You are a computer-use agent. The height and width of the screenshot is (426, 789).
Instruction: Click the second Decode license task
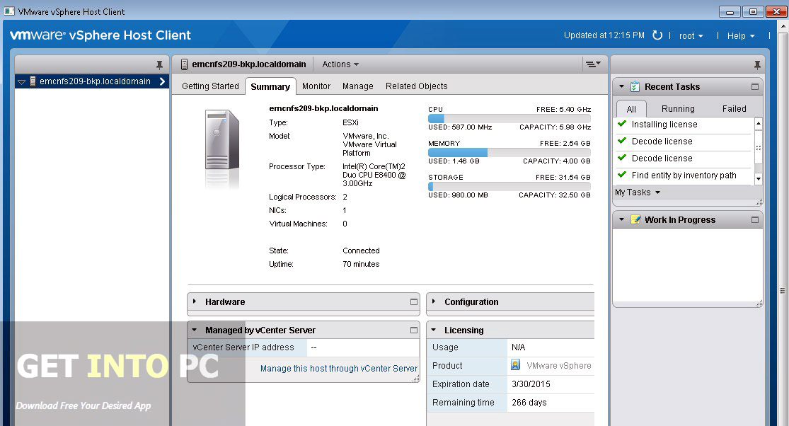(x=662, y=159)
